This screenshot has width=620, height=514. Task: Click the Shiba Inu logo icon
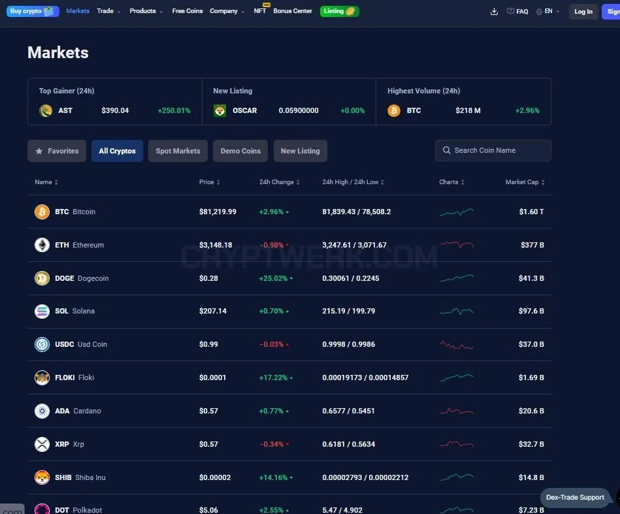point(42,477)
